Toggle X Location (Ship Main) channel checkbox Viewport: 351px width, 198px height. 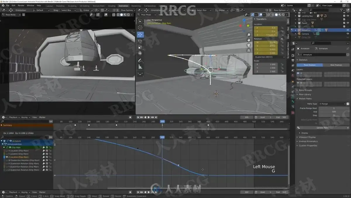[47, 151]
